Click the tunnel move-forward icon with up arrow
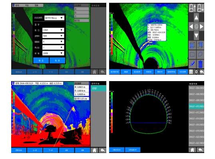Screen dimensions: 215x159 pyautogui.click(x=192, y=8)
